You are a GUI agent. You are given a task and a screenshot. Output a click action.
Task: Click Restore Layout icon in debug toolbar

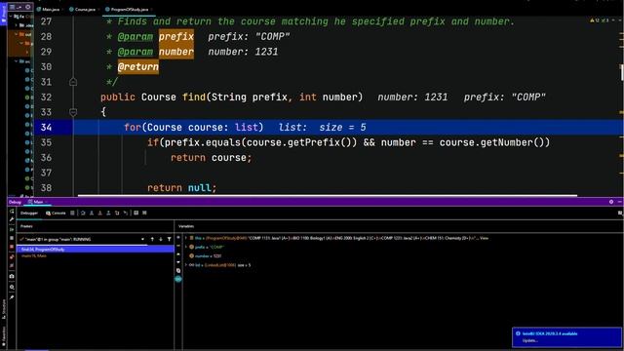[620, 214]
